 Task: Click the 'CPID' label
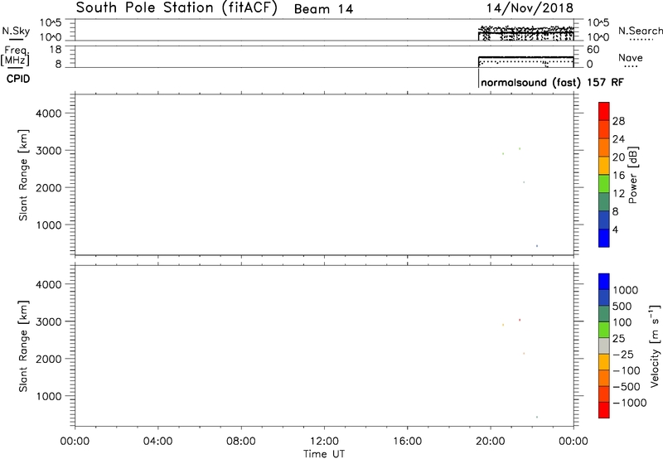[x=18, y=79]
